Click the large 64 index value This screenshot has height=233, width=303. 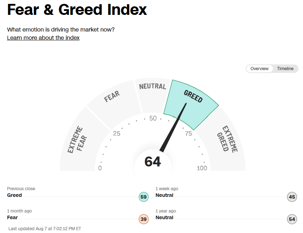153,162
